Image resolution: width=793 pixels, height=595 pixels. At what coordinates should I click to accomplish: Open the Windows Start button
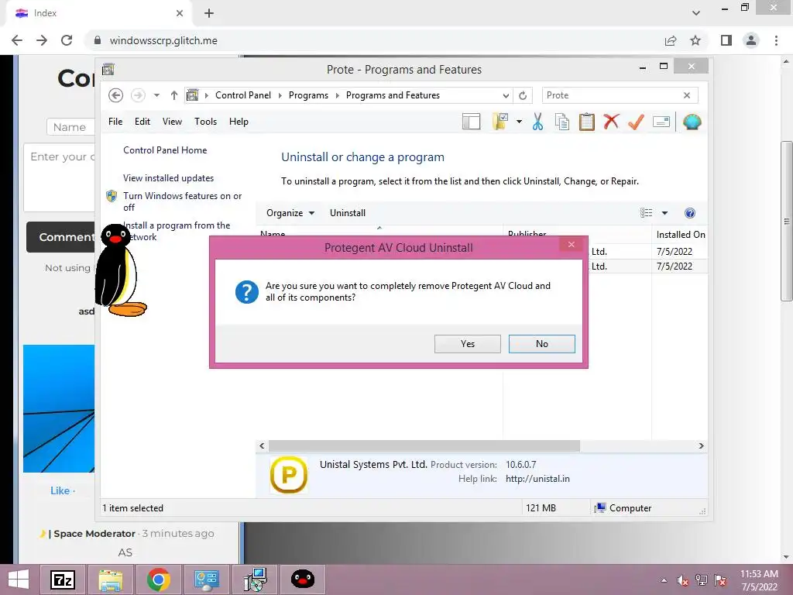click(19, 580)
